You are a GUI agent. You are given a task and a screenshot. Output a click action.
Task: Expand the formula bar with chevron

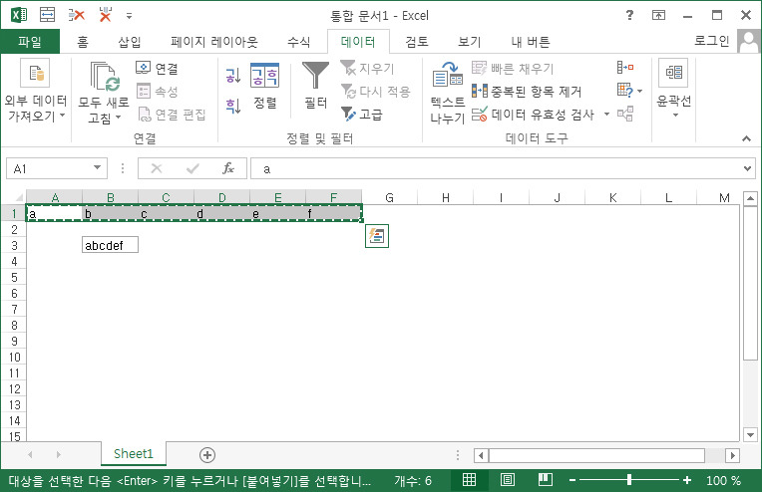[747, 168]
